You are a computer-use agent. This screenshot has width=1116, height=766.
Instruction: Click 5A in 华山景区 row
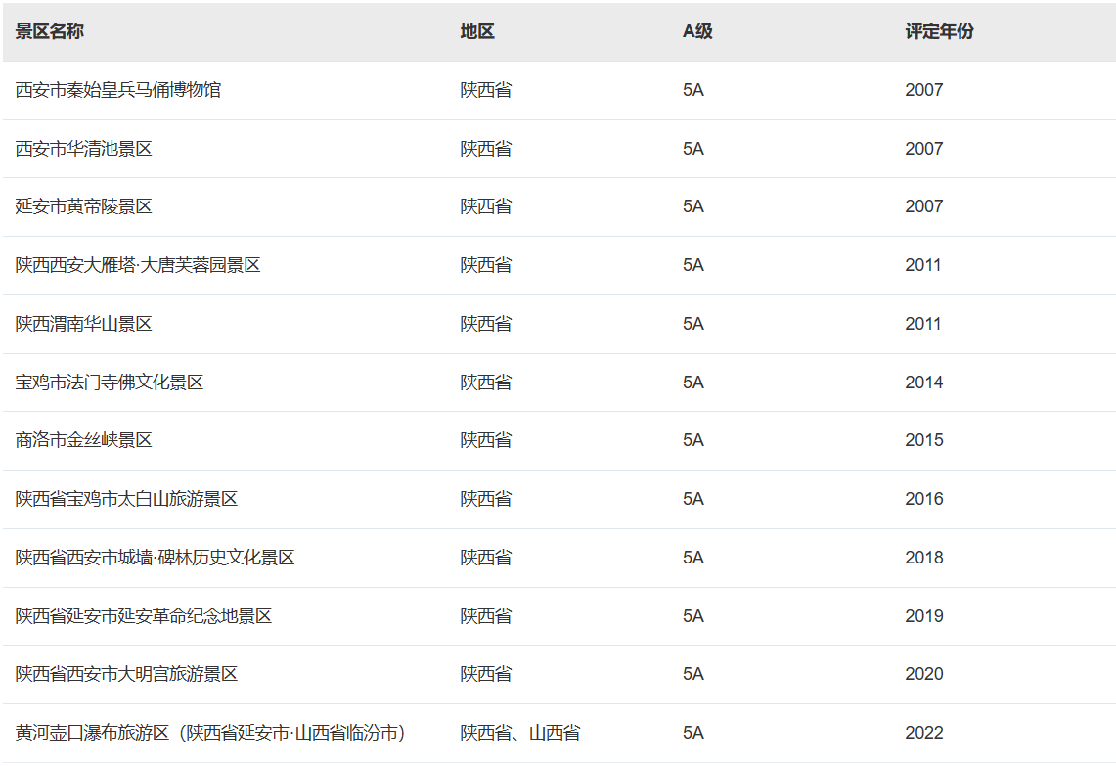(693, 324)
